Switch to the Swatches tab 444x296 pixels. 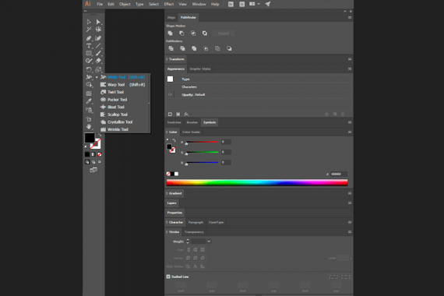pos(174,122)
